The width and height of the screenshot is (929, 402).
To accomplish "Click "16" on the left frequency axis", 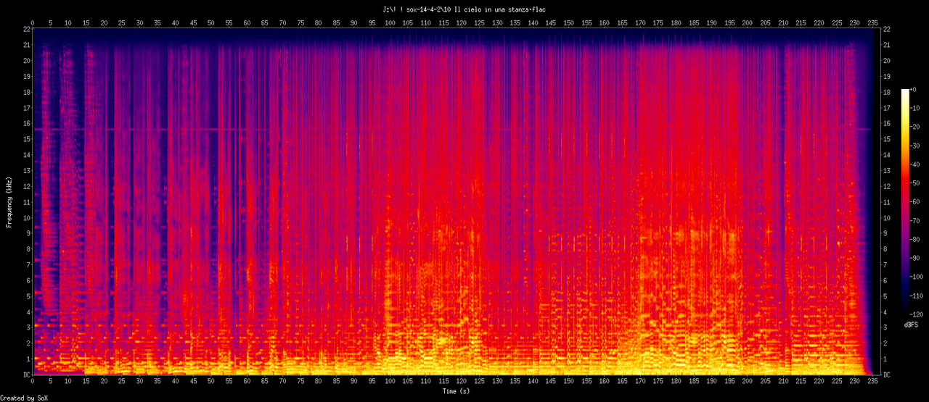I will point(26,123).
